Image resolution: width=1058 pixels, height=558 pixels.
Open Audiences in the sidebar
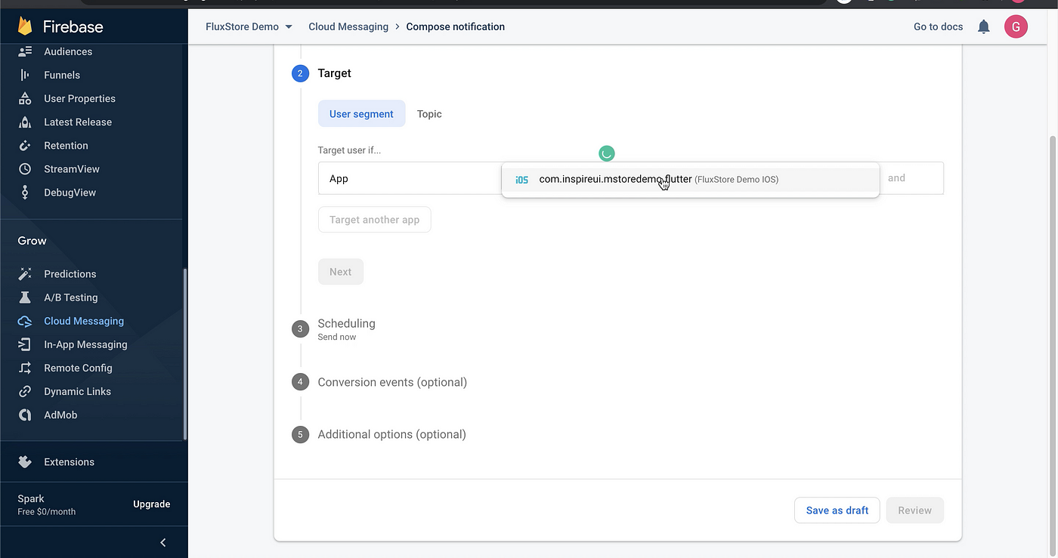(x=68, y=51)
